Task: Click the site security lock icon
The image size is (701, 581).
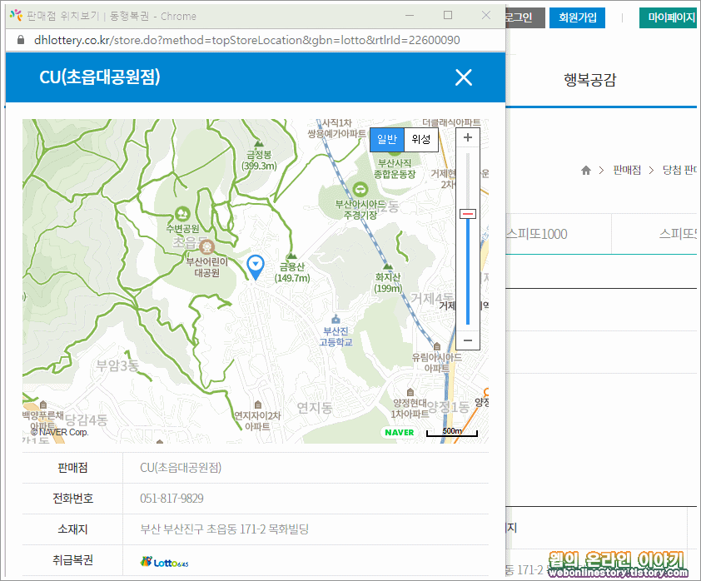Action: click(21, 40)
